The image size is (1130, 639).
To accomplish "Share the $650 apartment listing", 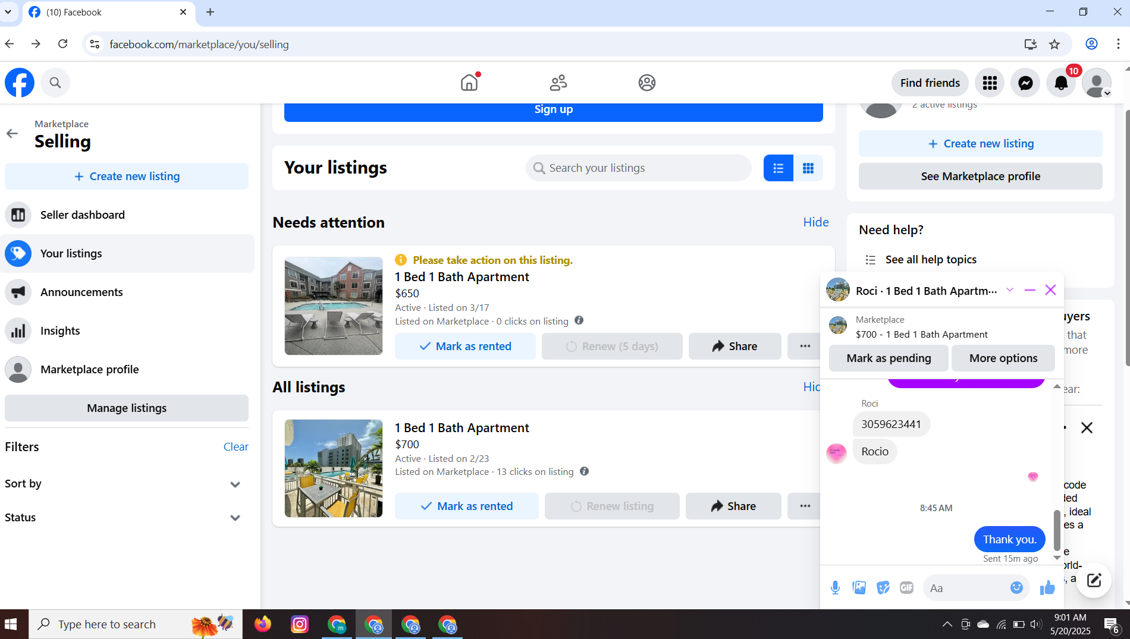I will (x=734, y=346).
